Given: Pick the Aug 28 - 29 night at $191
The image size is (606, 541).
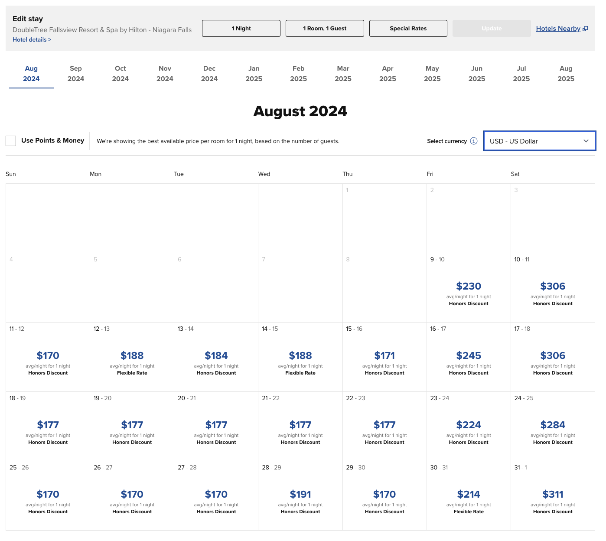Looking at the screenshot, I should [x=300, y=496].
